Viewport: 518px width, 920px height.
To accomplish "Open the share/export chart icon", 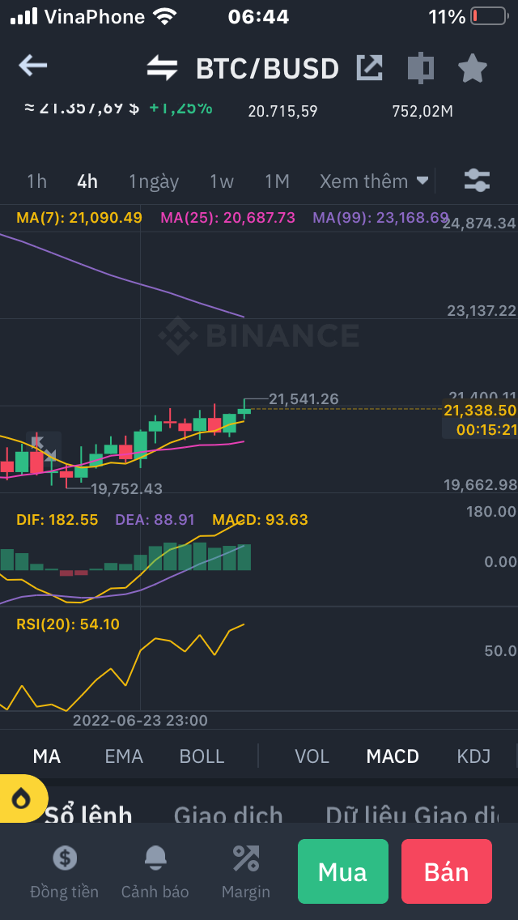I will click(370, 68).
